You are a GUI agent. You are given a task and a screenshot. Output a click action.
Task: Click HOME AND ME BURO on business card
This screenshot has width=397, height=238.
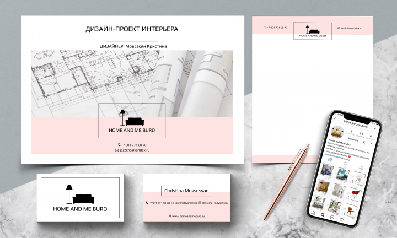click(80, 209)
